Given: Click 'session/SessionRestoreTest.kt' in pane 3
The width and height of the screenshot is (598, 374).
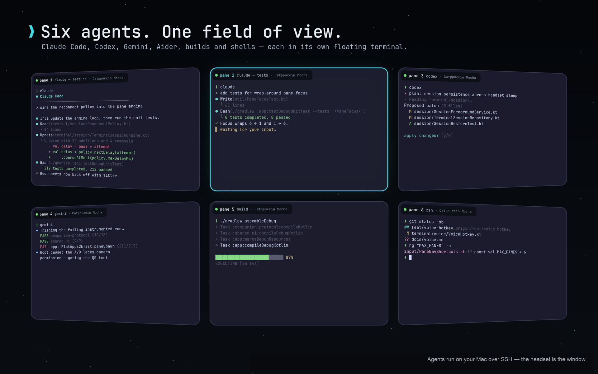Looking at the screenshot, I should click(449, 124).
